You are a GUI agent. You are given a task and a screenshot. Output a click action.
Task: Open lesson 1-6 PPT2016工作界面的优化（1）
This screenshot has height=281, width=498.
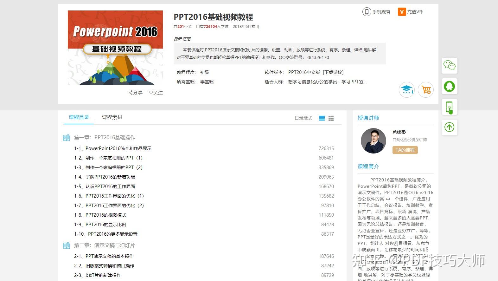(x=109, y=196)
